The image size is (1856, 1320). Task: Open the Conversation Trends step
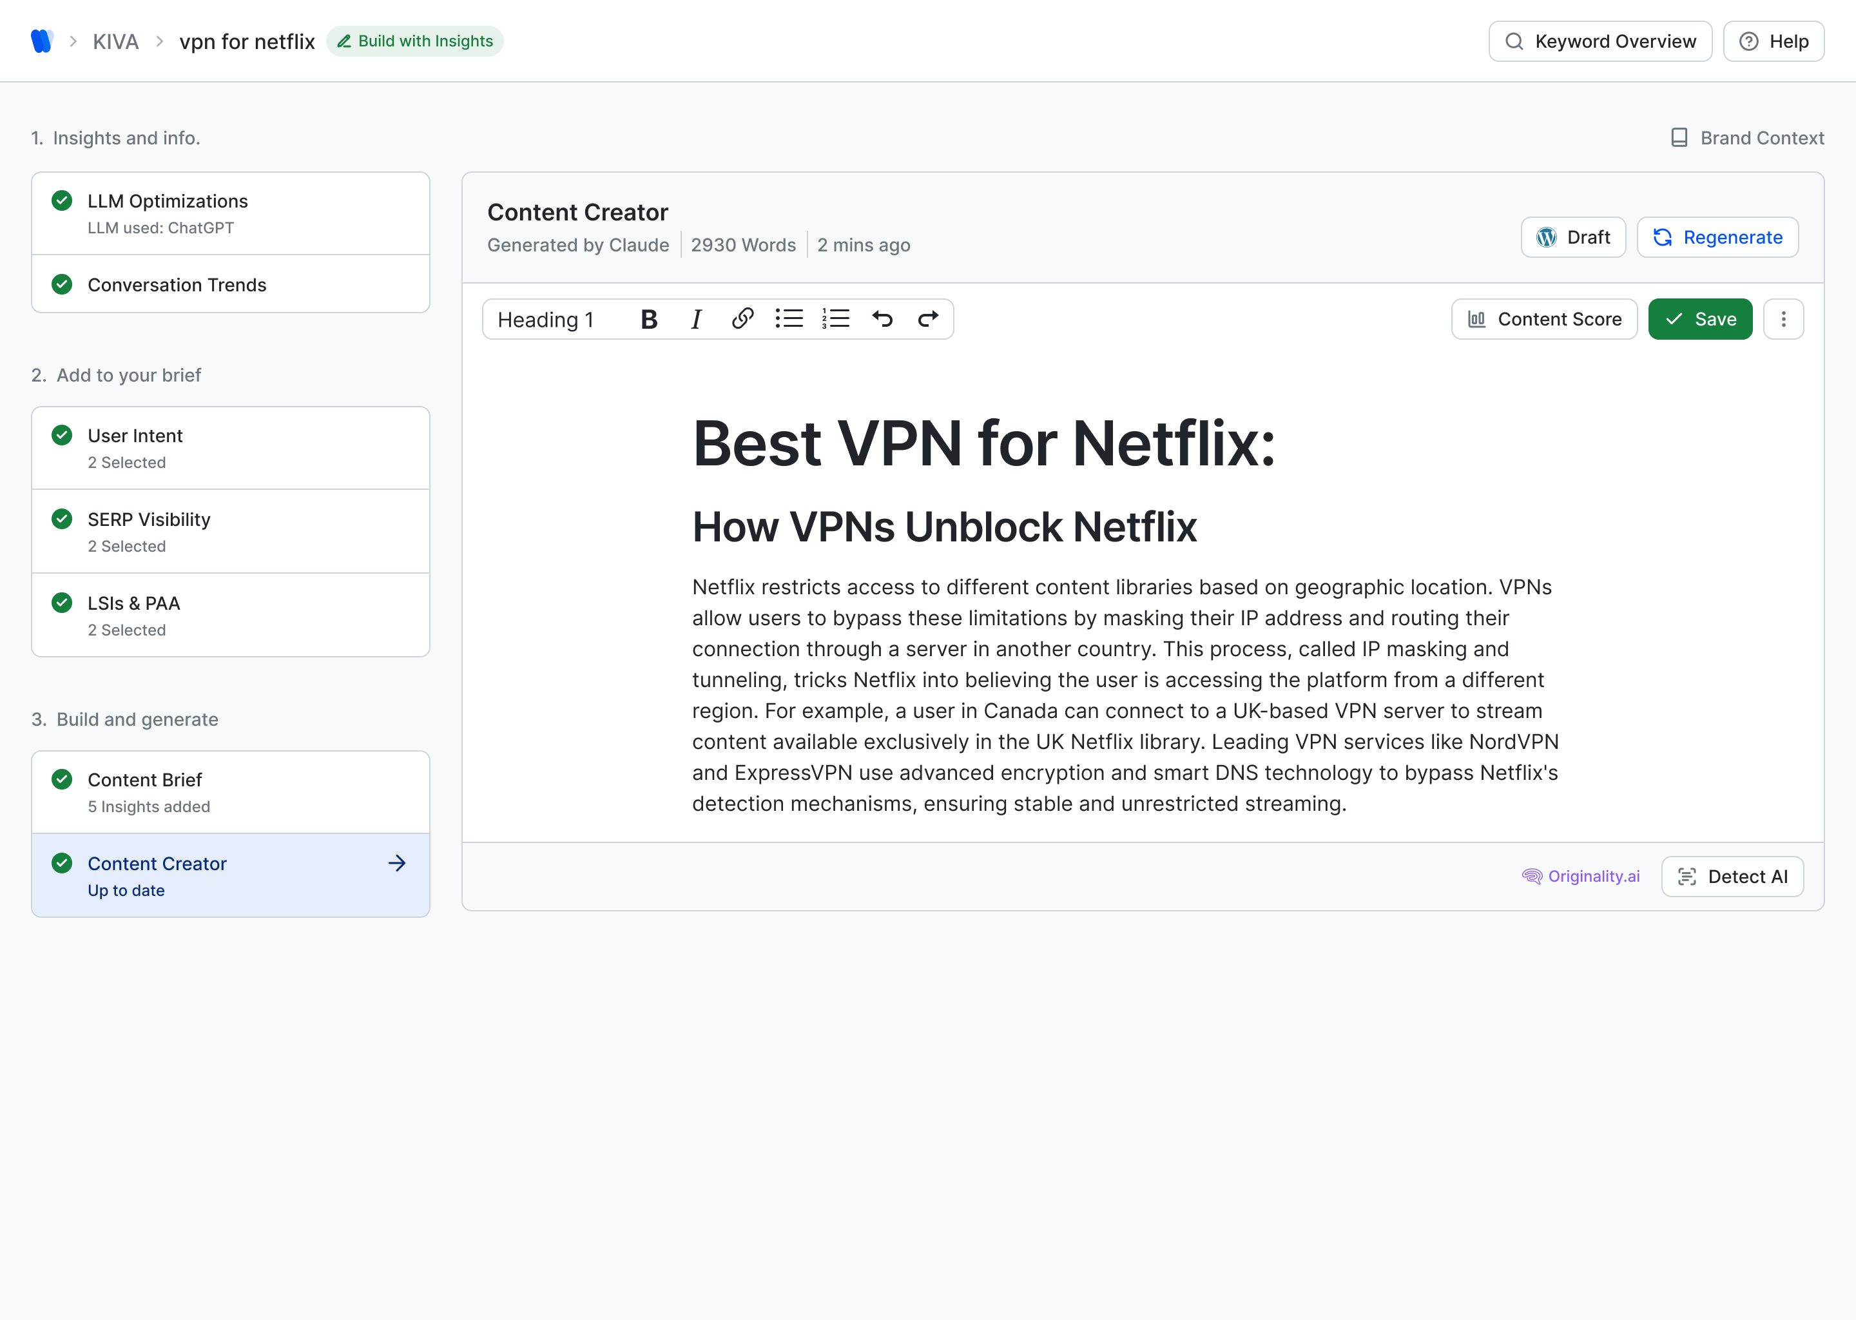(231, 284)
